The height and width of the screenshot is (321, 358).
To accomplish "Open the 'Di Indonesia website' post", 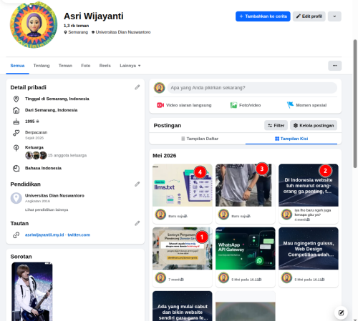I will coord(309,185).
